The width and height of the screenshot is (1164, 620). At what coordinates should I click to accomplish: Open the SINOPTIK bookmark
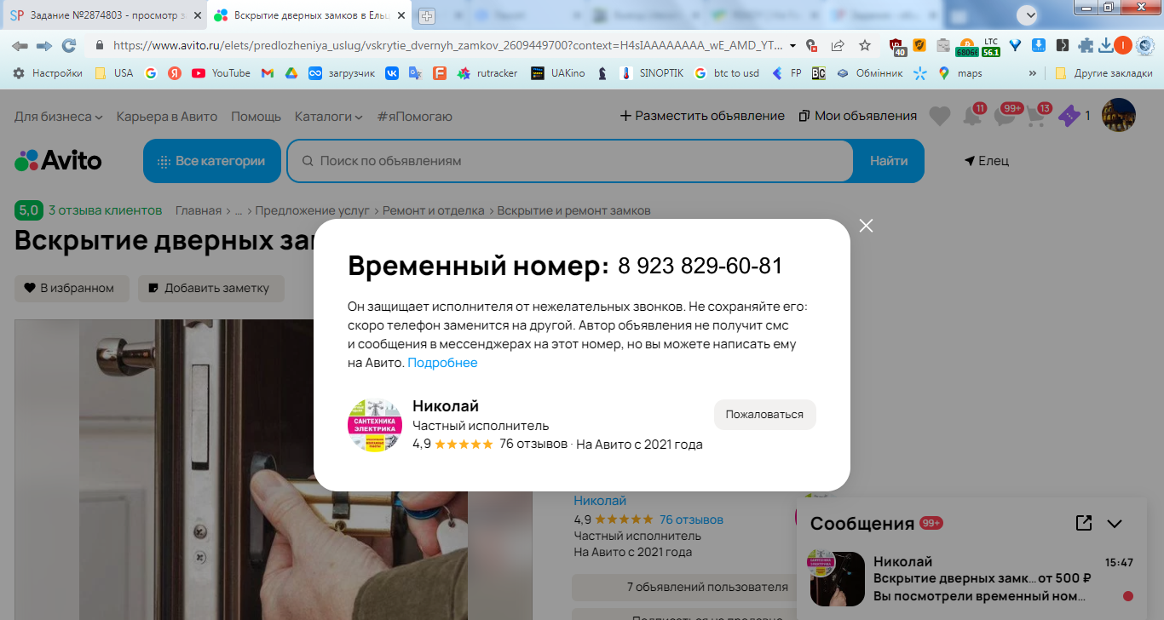tap(652, 73)
